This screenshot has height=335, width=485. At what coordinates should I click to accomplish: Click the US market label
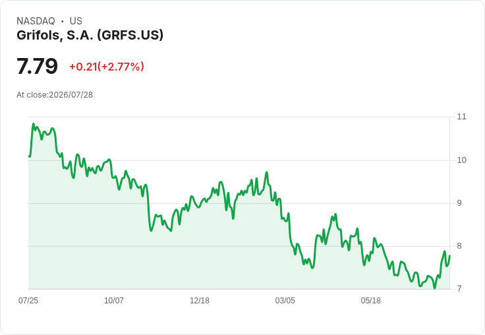coord(76,21)
